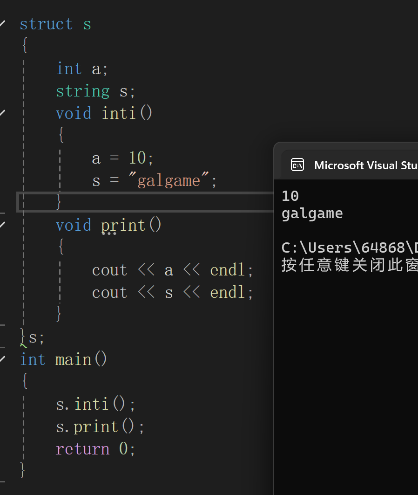Click the 'main' function name
This screenshot has width=418, height=495.
73,359
